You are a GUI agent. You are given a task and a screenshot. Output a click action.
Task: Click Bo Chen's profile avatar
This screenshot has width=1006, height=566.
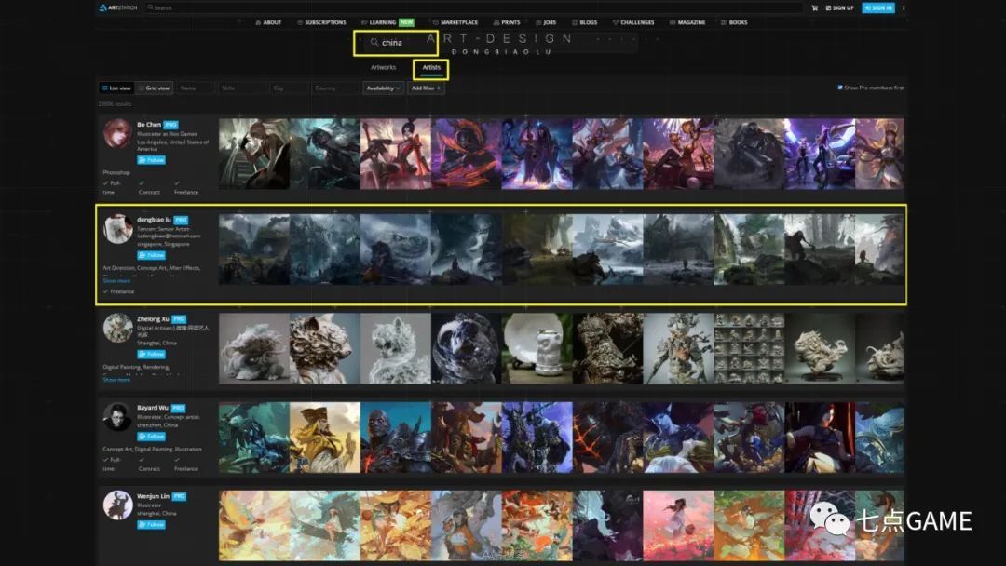pyautogui.click(x=117, y=133)
